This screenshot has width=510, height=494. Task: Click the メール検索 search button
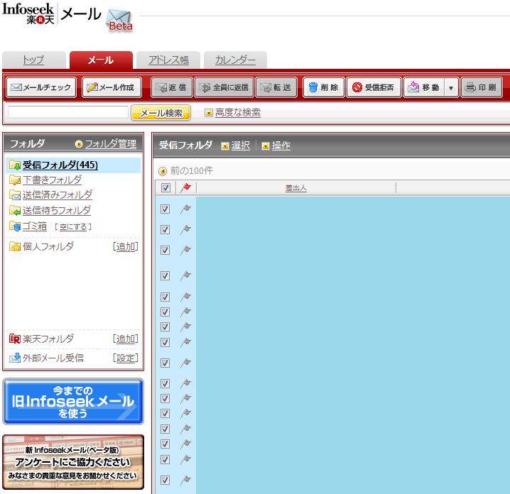[x=161, y=113]
